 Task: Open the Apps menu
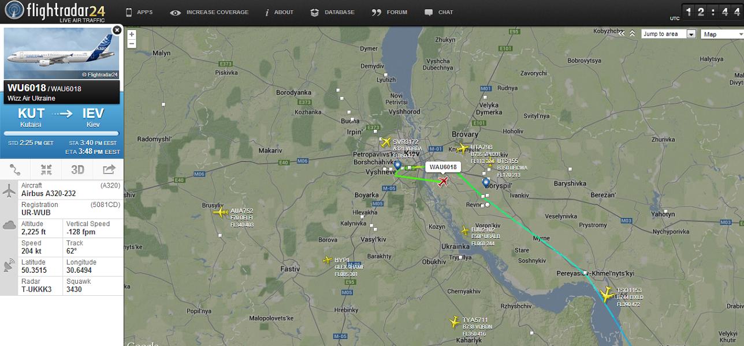tap(139, 12)
